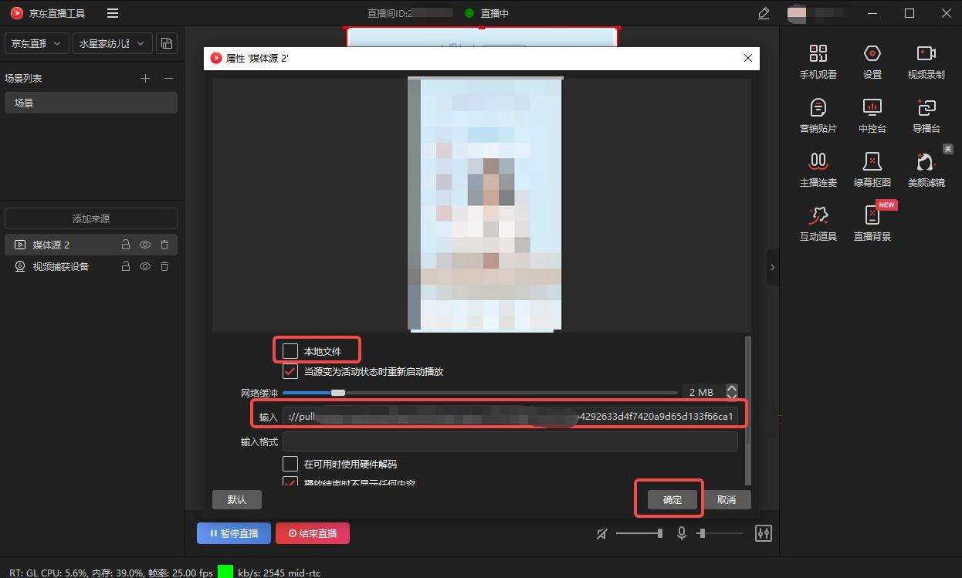Click 默认 defaults button
This screenshot has width=962, height=578.
click(x=237, y=499)
